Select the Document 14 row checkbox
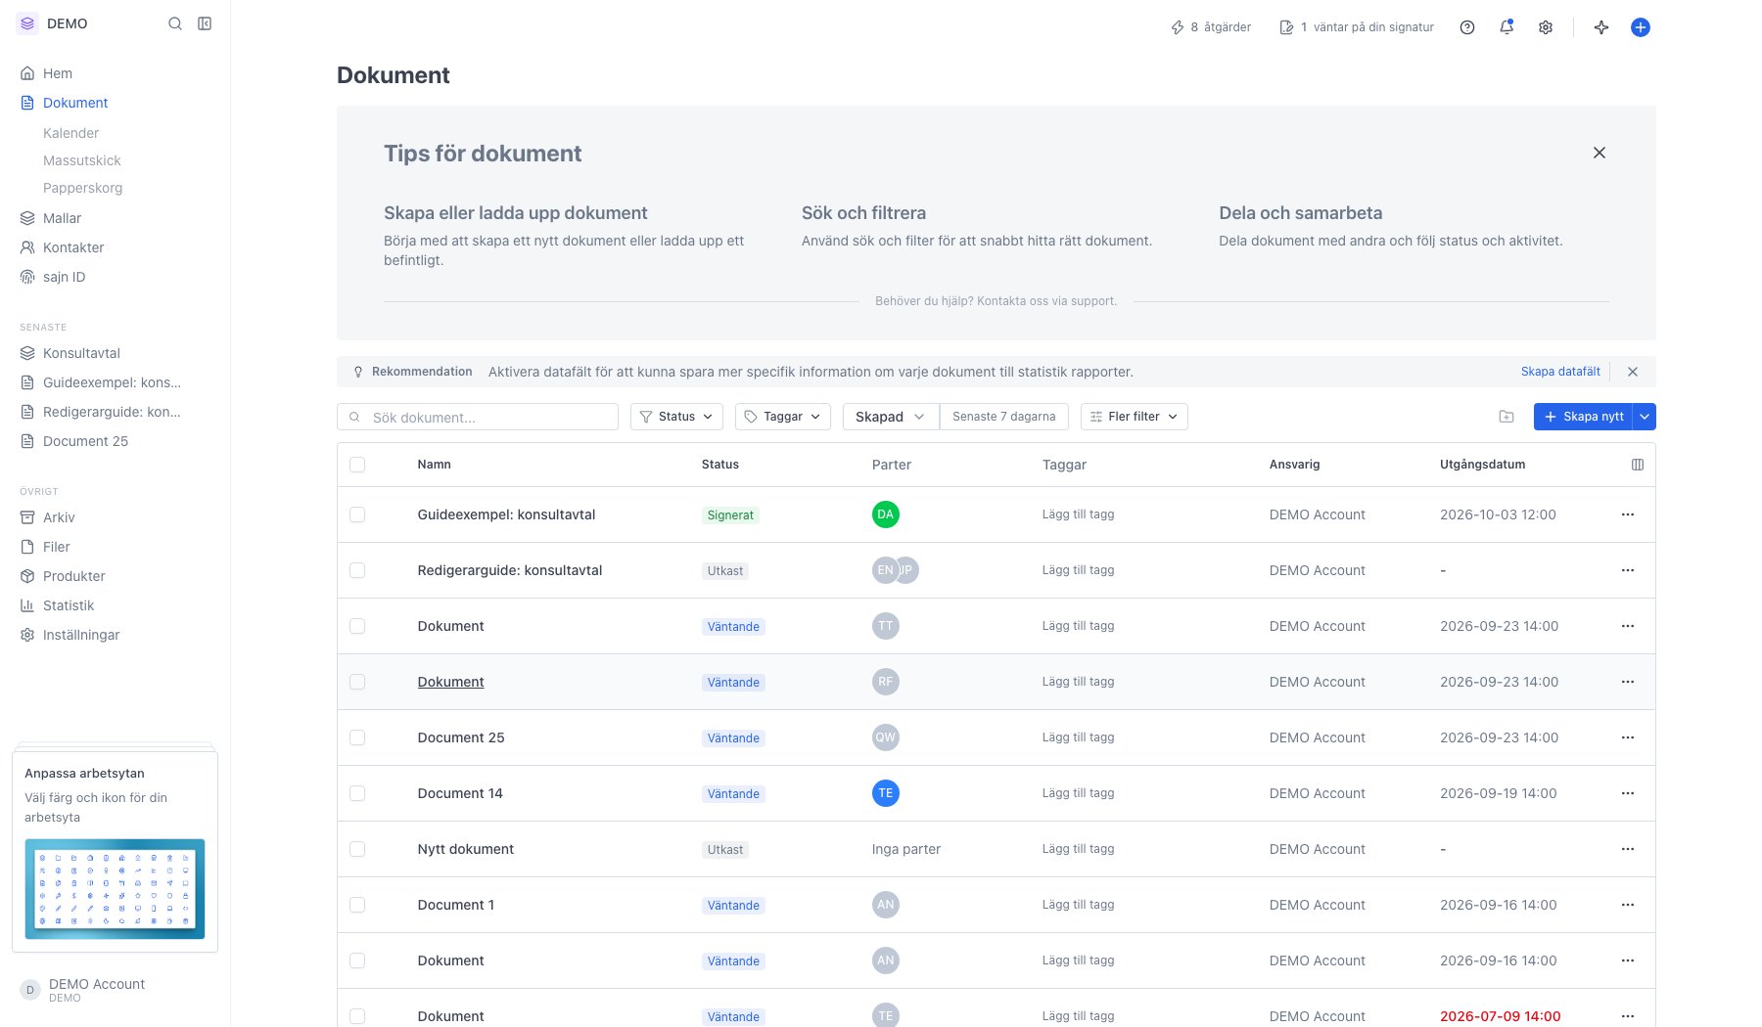Image resolution: width=1762 pixels, height=1027 pixels. point(357,793)
